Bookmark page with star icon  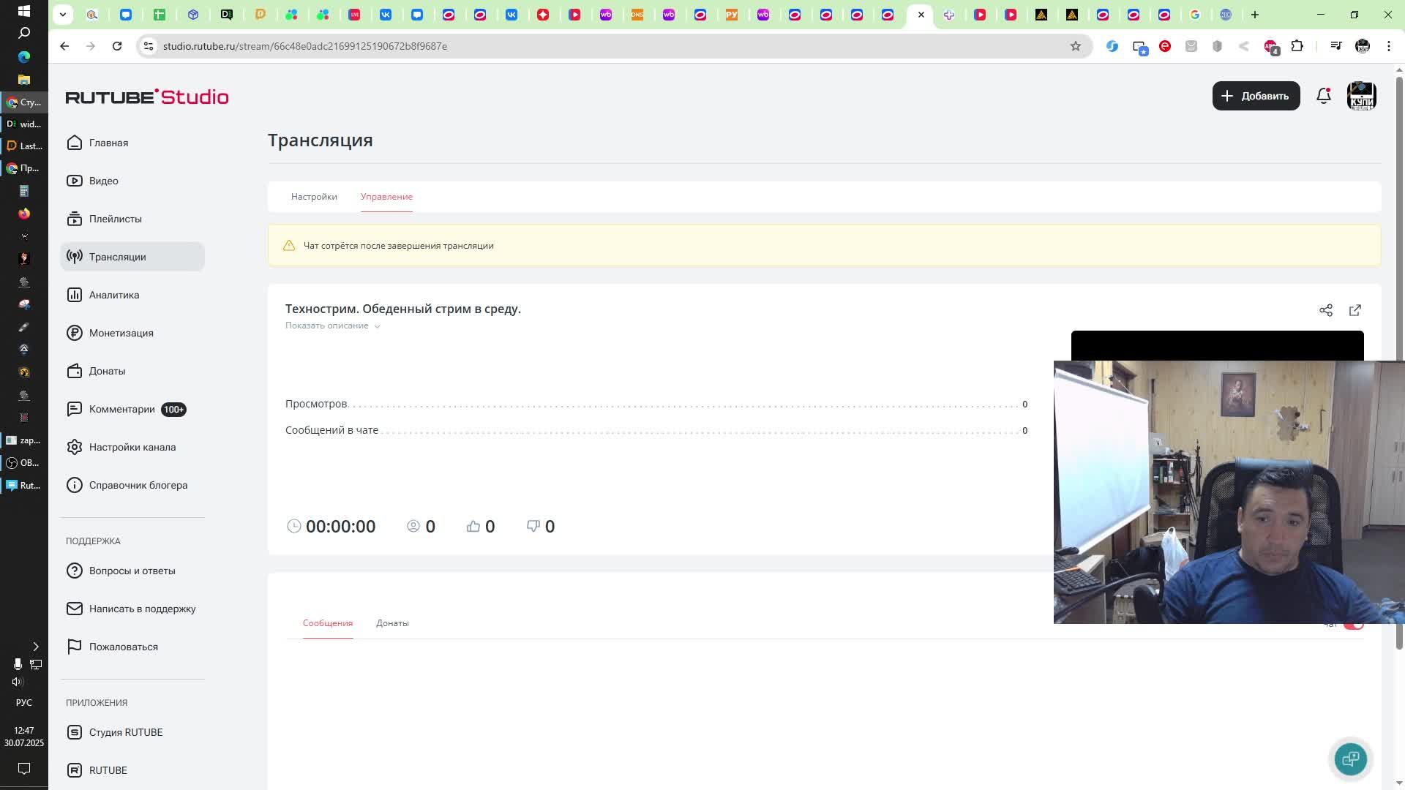click(1075, 46)
